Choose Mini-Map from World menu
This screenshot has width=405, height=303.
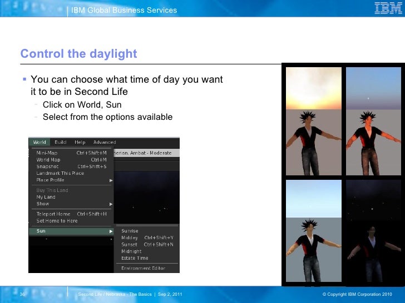[x=71, y=153]
